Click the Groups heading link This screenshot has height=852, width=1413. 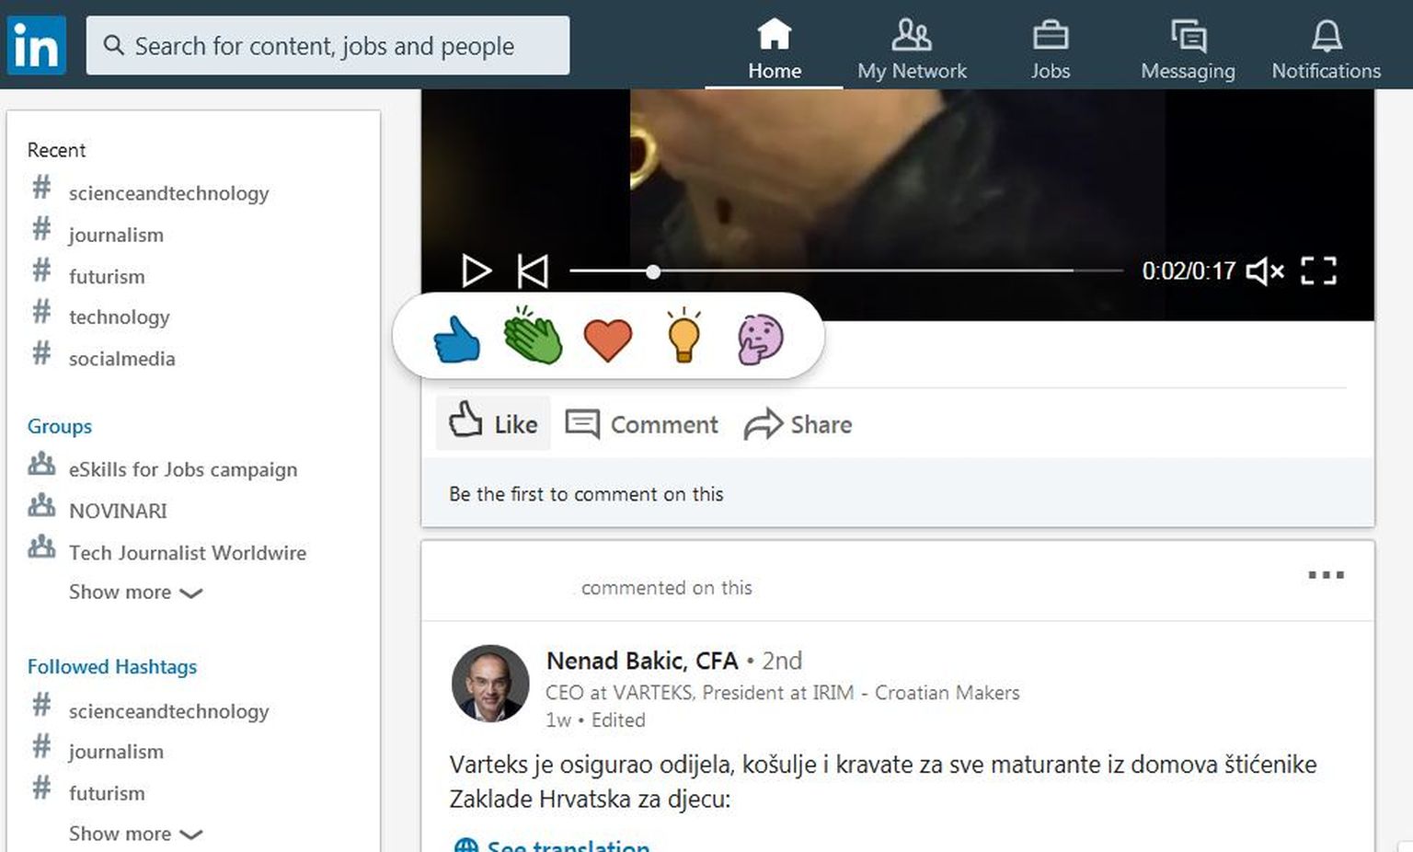coord(60,426)
